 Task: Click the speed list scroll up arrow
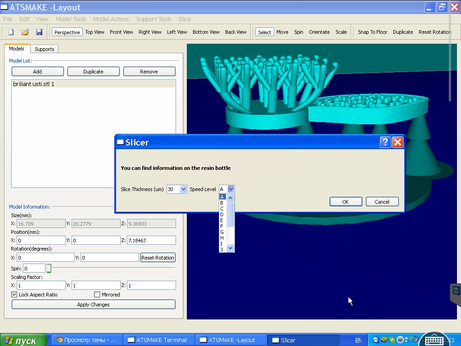coord(230,198)
